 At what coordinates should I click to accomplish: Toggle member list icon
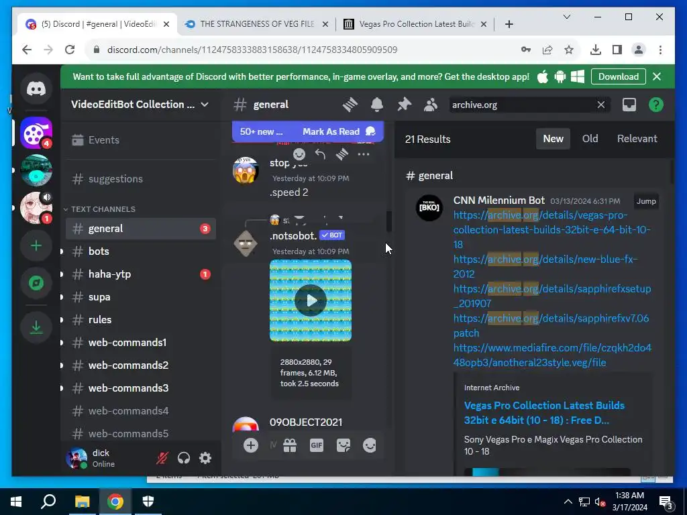431,105
